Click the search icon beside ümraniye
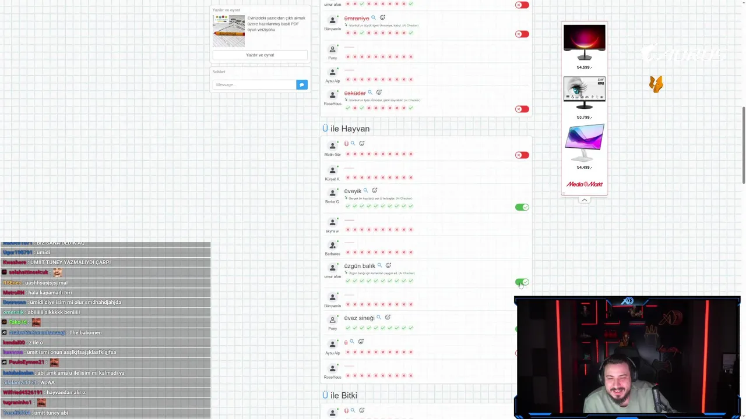Screen dimensions: 746x419 374,18
